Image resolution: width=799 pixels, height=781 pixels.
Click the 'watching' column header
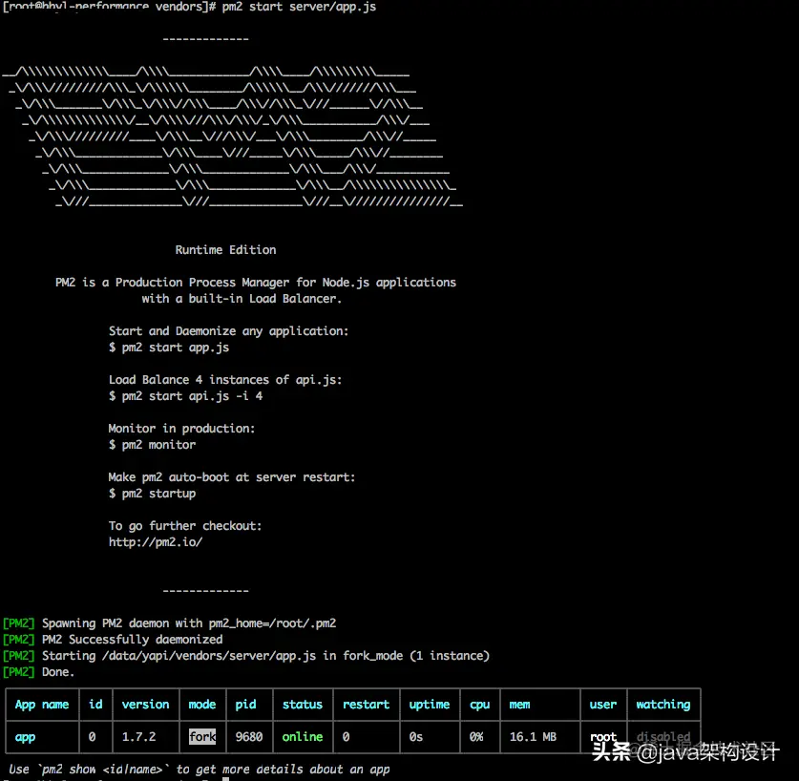tap(662, 705)
